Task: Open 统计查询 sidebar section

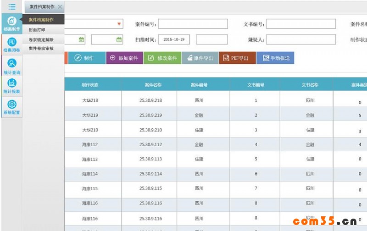Action: [12, 66]
